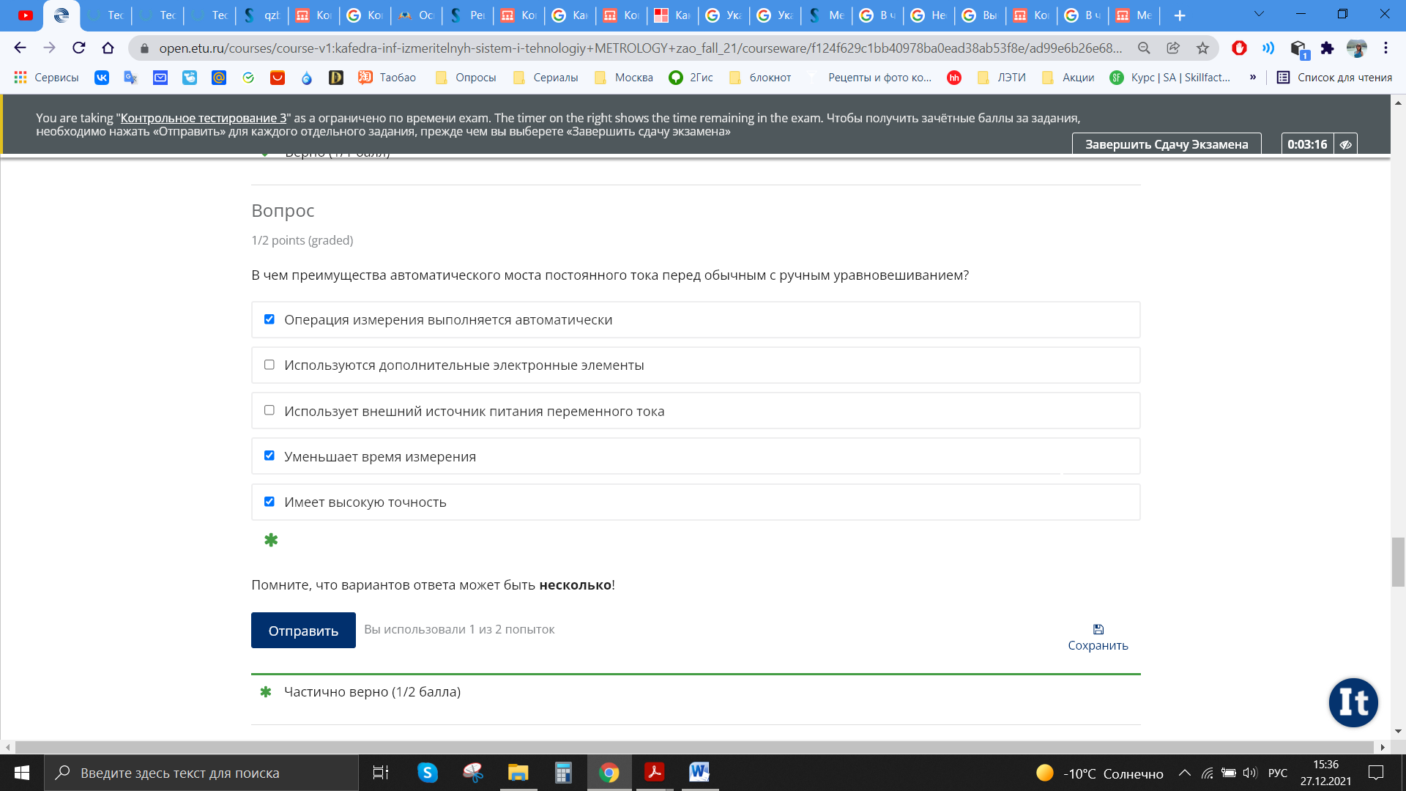
Task: Switch to the YouTube tab
Action: tap(26, 15)
